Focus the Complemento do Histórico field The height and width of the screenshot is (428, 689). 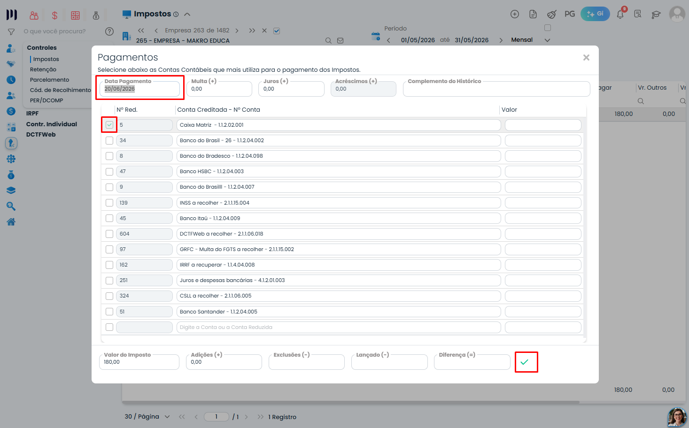pos(496,89)
